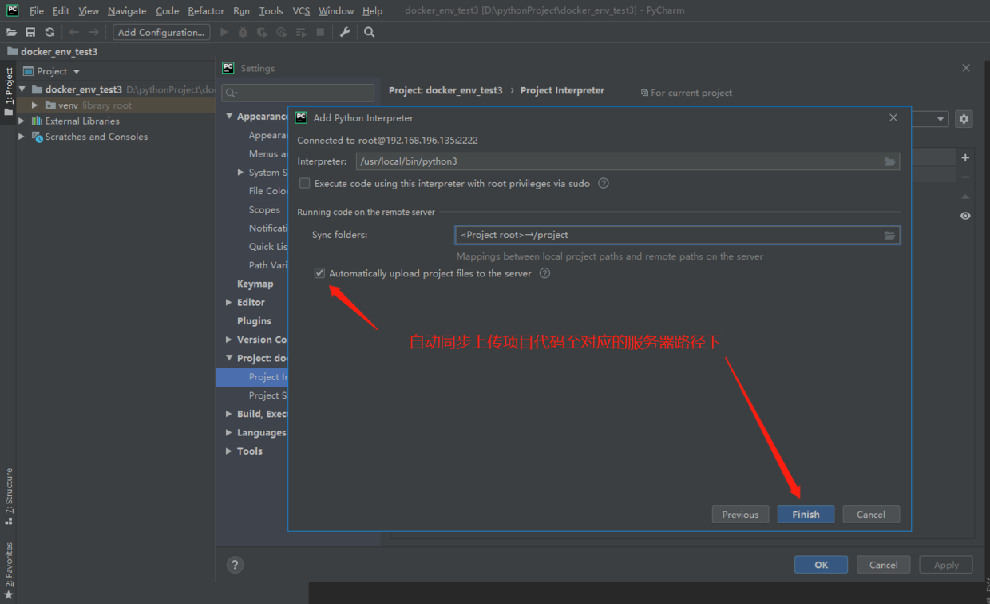Click the Run with Coverage icon
Screen dimensions: 990x604
coord(262,32)
